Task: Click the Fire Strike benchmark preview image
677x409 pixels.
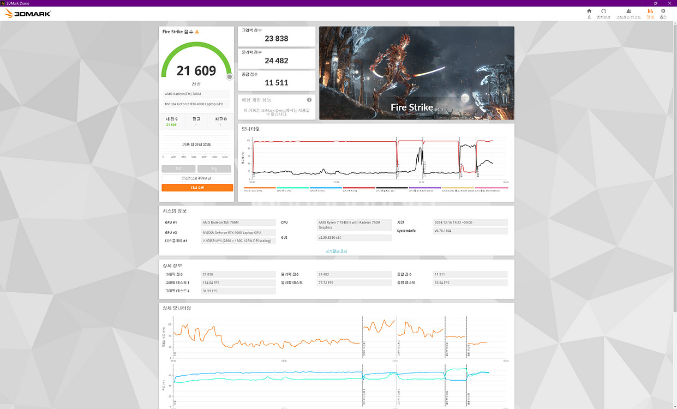Action: click(x=417, y=73)
